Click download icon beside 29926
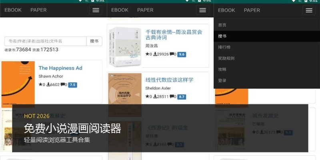 click(x=155, y=54)
